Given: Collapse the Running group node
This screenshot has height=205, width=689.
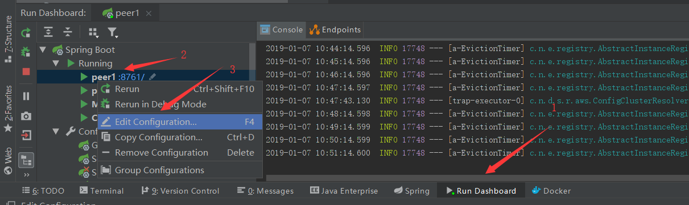Looking at the screenshot, I should [x=57, y=64].
